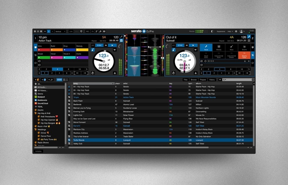Screen dimensions: 288x185
Task: Click the censor icon on deck 1
Action: (x=93, y=73)
